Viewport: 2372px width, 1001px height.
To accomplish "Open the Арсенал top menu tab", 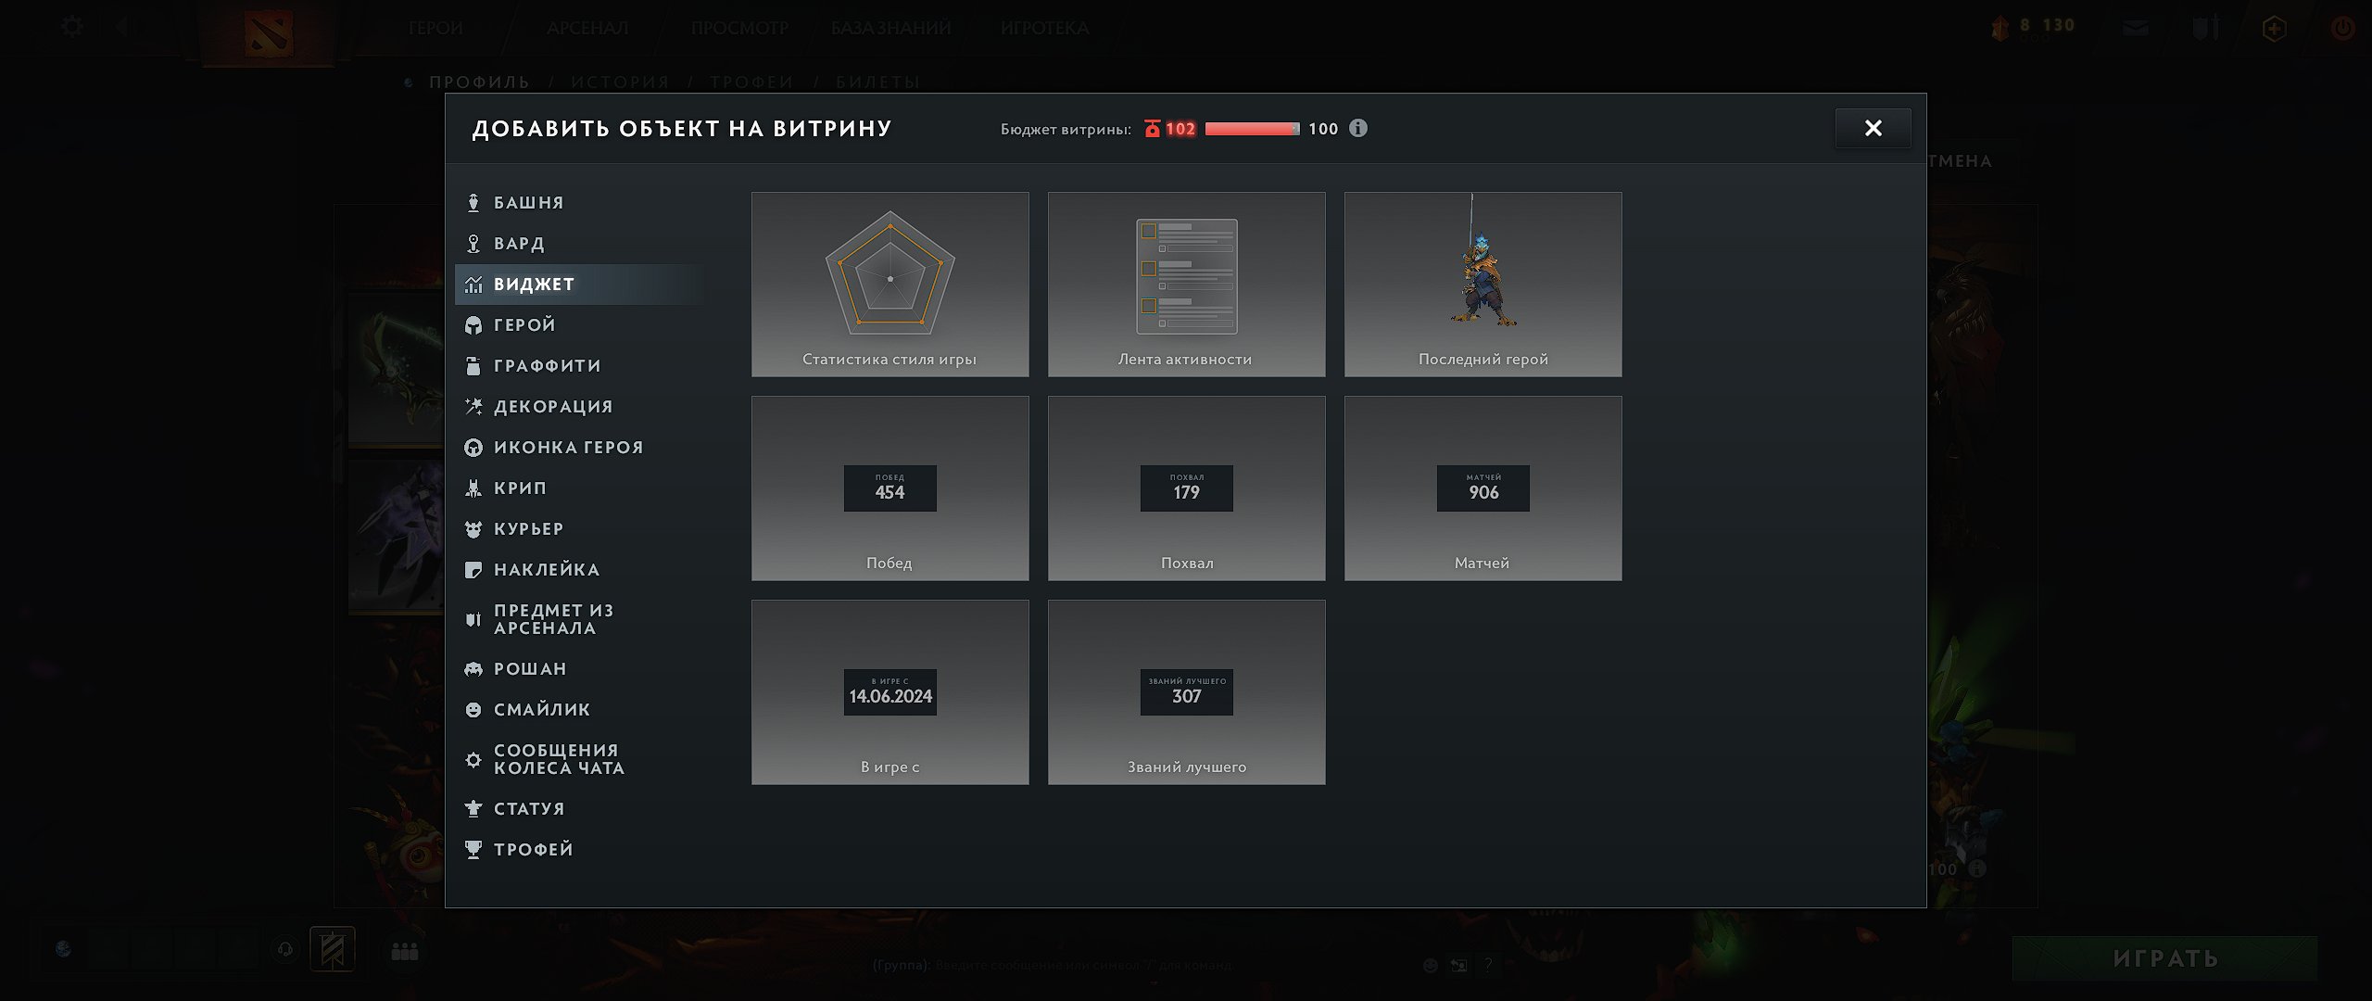I will [587, 28].
